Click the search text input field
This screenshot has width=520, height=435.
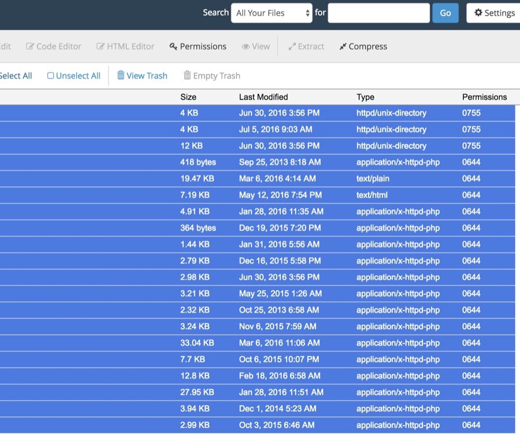pyautogui.click(x=378, y=13)
